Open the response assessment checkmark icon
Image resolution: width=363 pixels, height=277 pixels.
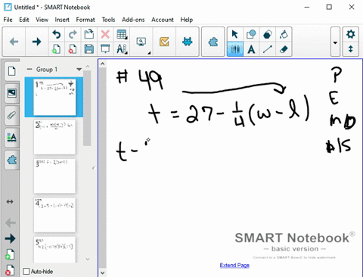coord(164,42)
